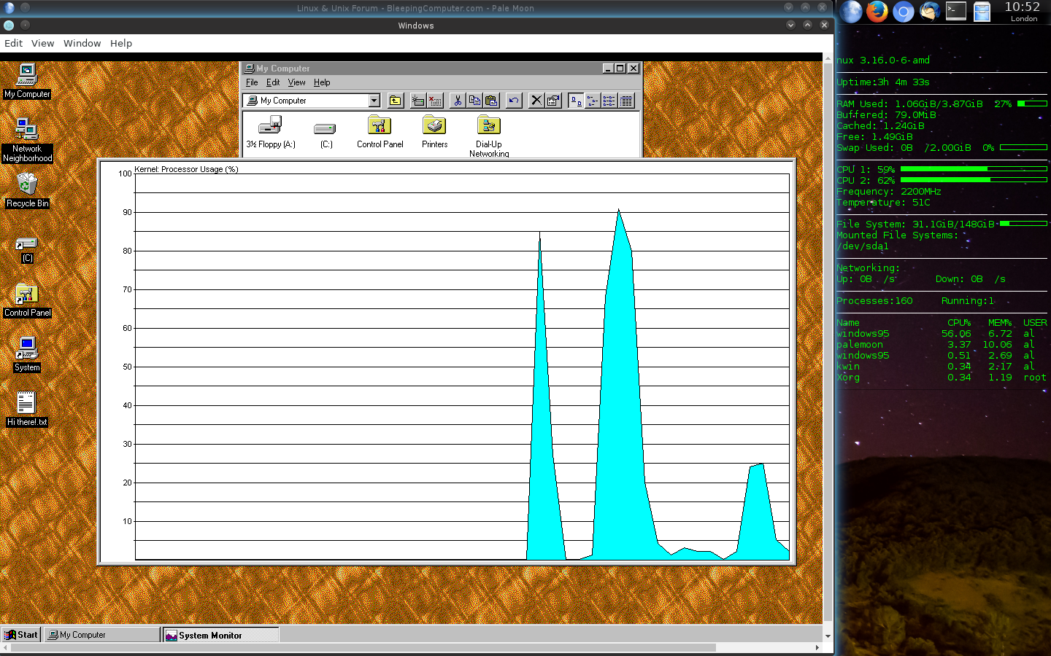Switch to List view mode

coord(609,101)
